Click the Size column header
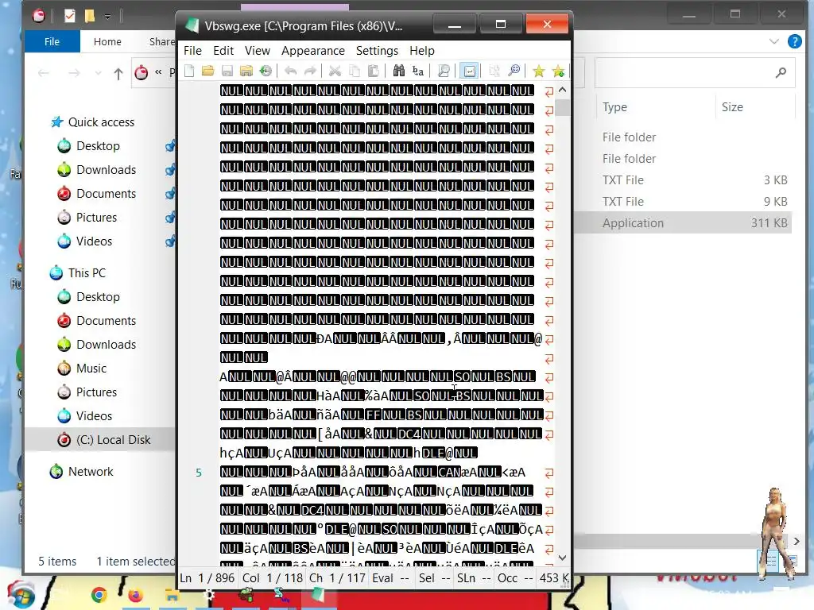814x610 pixels. pyautogui.click(x=732, y=107)
